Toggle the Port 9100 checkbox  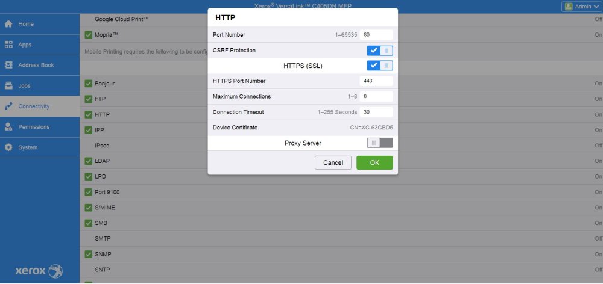[89, 192]
